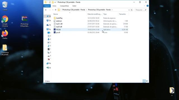
Task: Open the Início ribbon tab
Action: (x=54, y=6)
